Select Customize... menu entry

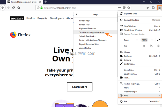coord(140,64)
